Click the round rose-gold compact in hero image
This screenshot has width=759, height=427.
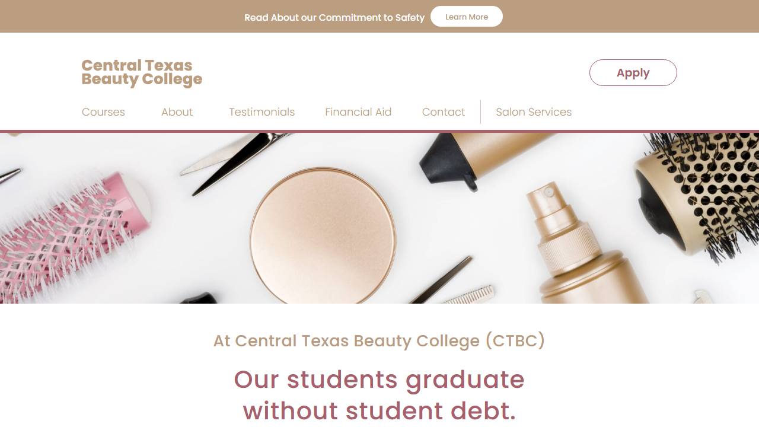click(323, 235)
